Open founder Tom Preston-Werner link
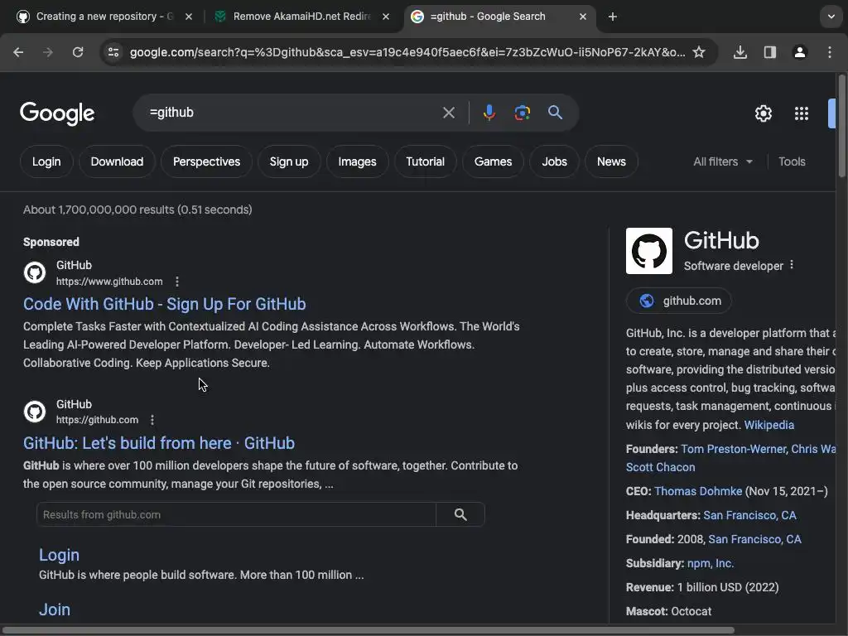848x636 pixels. (x=734, y=449)
